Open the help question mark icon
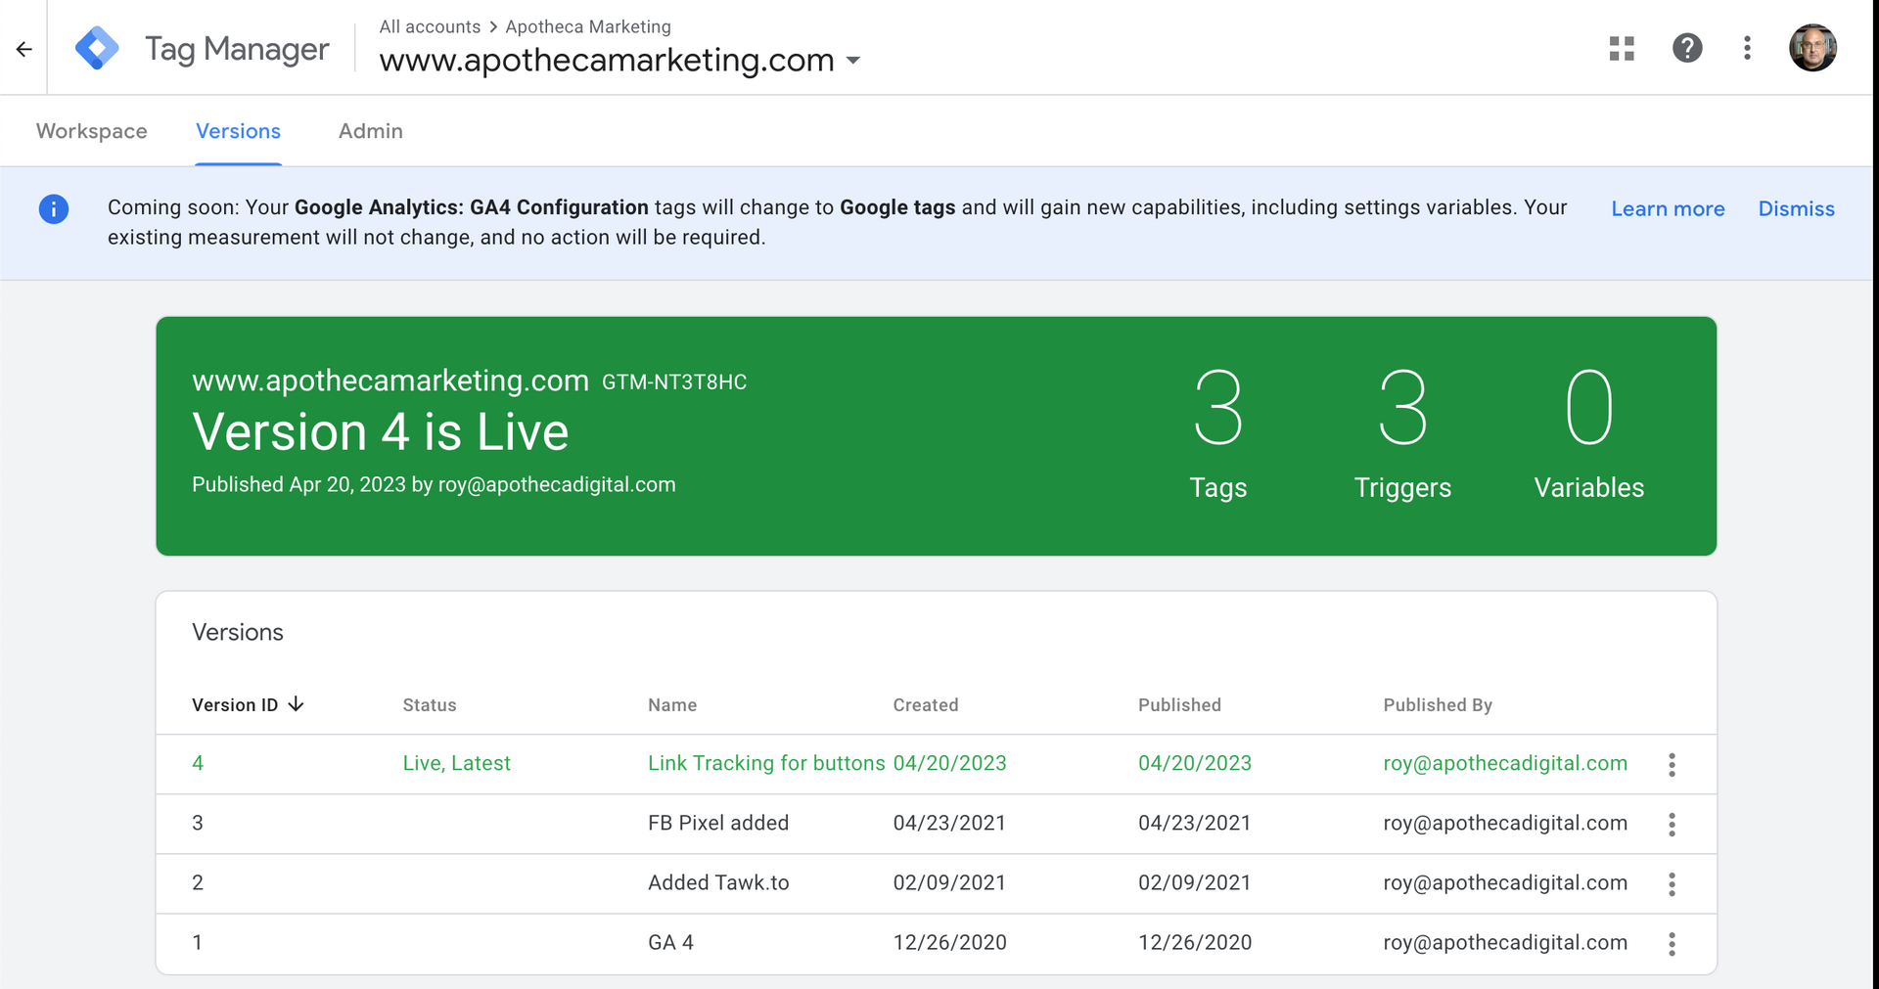Screen dimensions: 1879x989 tap(1687, 48)
